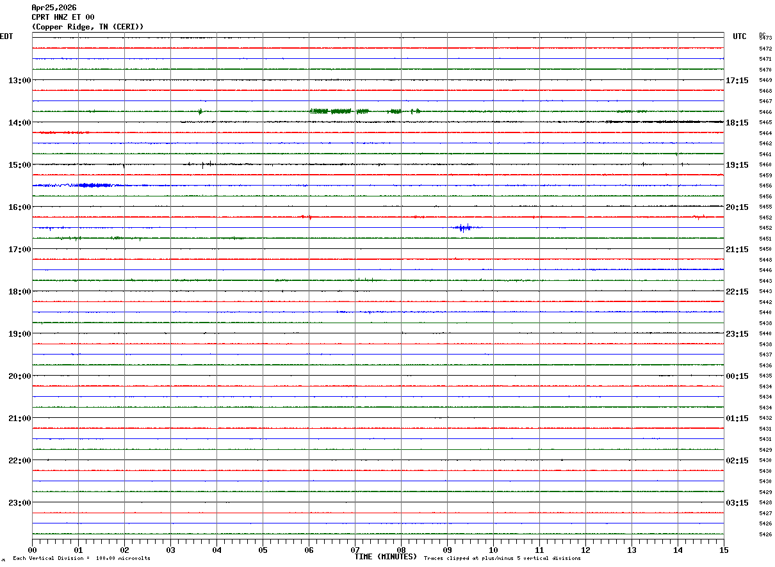Click DC offset value '5437'
The image size is (775, 567).
(765, 355)
